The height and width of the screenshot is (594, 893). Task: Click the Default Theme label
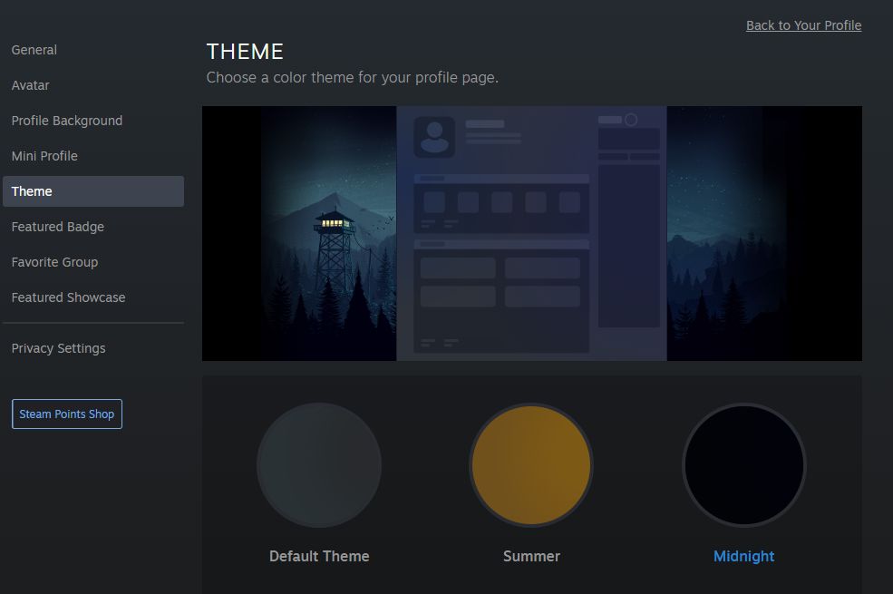pyautogui.click(x=319, y=557)
